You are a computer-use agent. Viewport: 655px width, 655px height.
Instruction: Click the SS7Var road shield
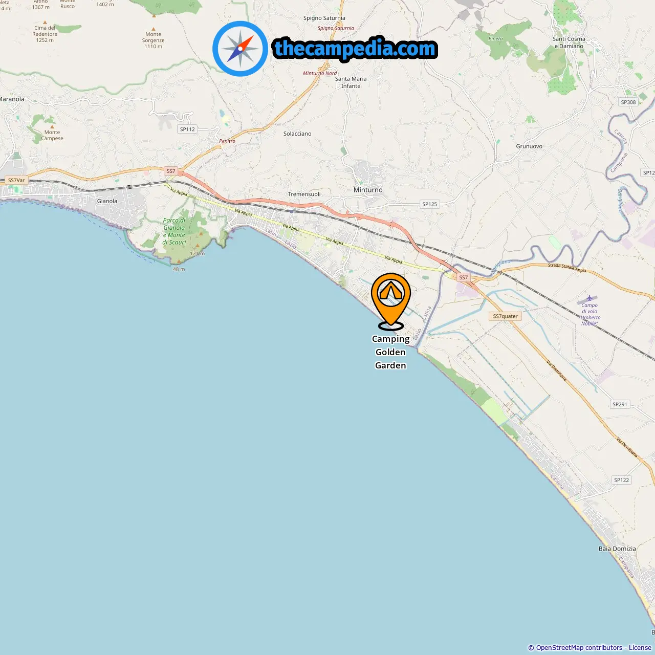coord(16,180)
